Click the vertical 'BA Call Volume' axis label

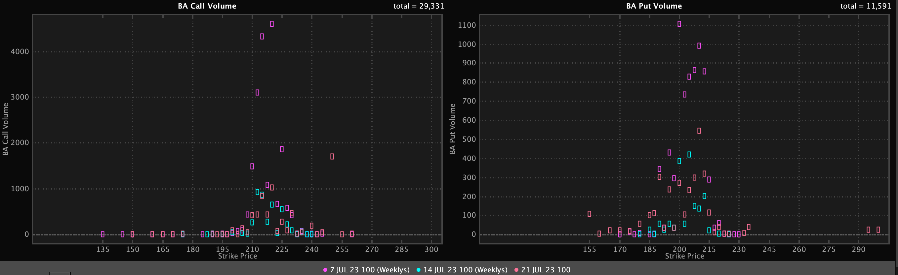(5, 129)
